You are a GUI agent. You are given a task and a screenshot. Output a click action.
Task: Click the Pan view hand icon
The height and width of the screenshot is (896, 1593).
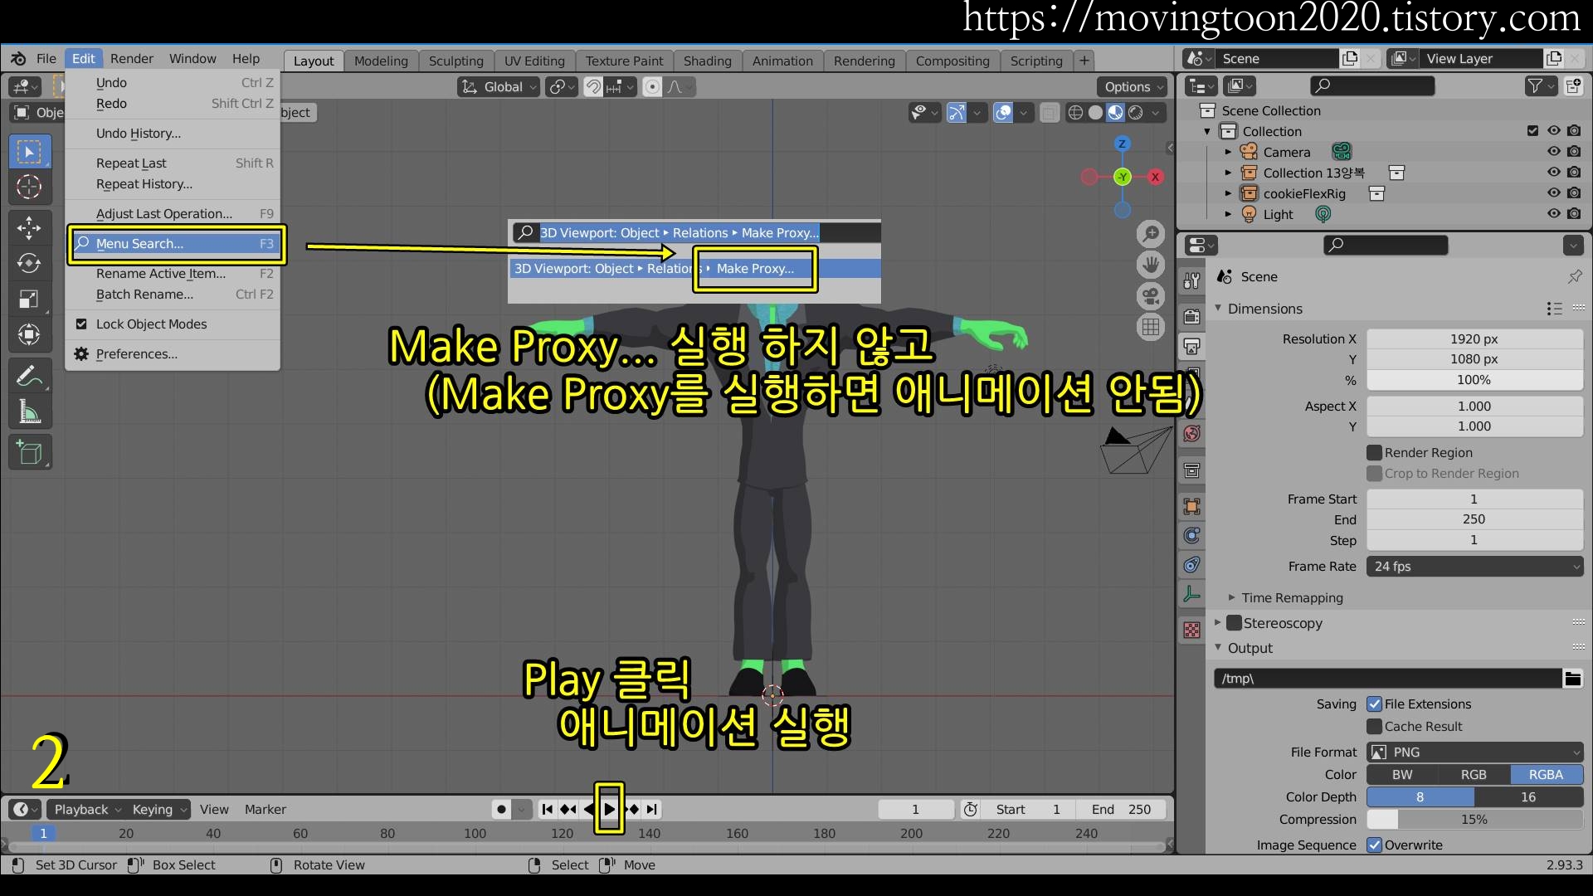[x=1151, y=265]
